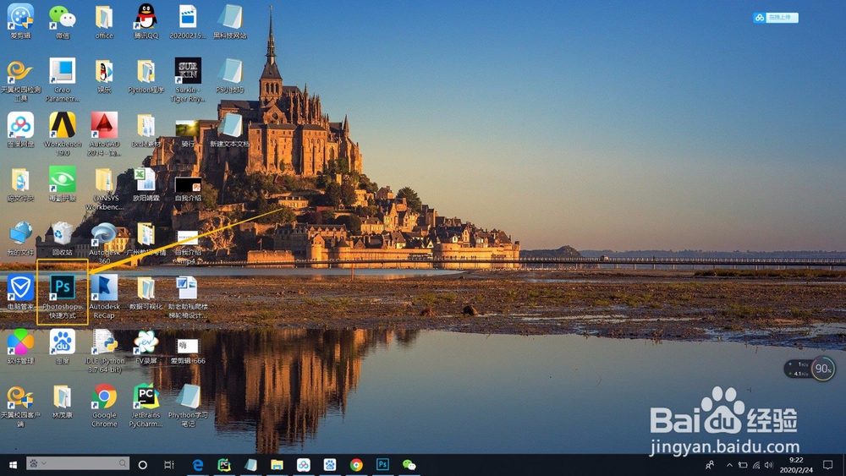Image resolution: width=846 pixels, height=476 pixels.
Task: Switch to PyCharm on taskbar
Action: tap(224, 465)
